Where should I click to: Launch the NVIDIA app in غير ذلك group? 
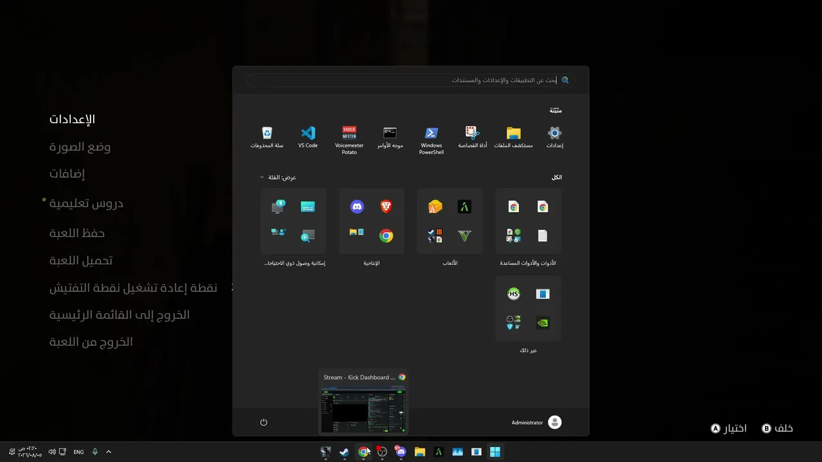543,323
